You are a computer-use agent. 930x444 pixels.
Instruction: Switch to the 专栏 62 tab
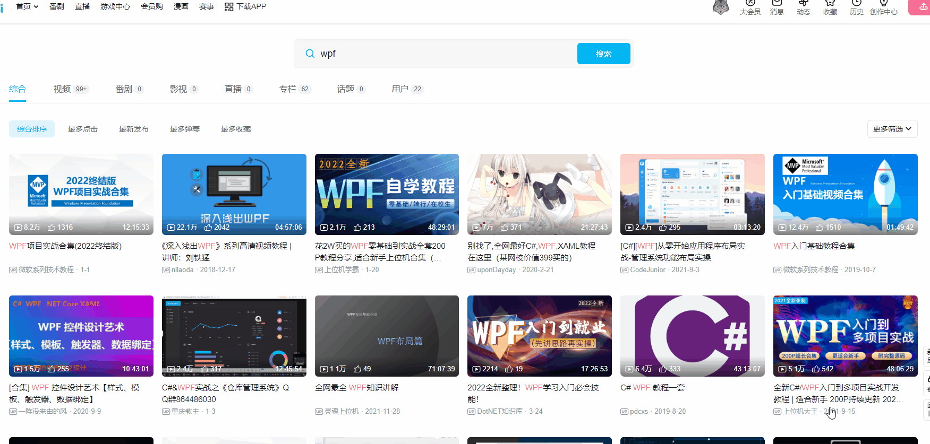(295, 89)
